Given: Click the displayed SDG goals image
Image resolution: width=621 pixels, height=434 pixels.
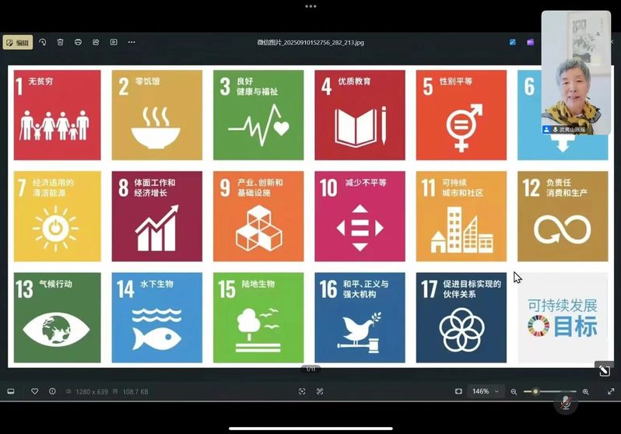Looking at the screenshot, I should point(310,216).
